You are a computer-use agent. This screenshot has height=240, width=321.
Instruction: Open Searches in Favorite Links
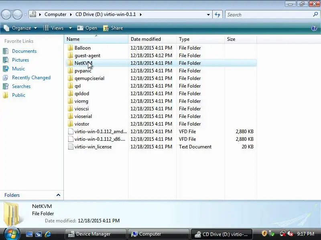click(x=21, y=86)
